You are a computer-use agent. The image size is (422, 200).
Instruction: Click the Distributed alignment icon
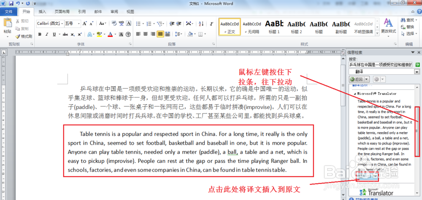tap(168, 34)
